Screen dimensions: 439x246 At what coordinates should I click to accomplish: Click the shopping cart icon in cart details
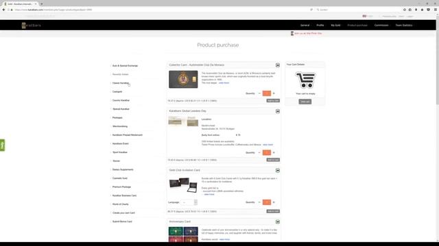click(305, 80)
